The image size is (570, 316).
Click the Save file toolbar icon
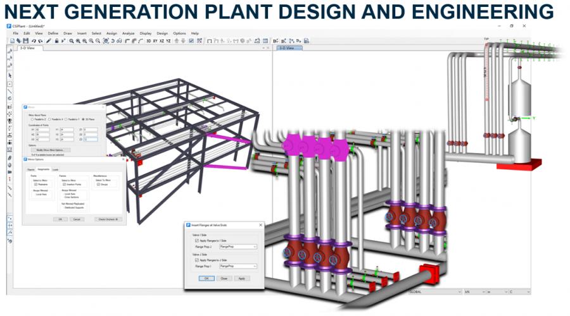pyautogui.click(x=25, y=40)
